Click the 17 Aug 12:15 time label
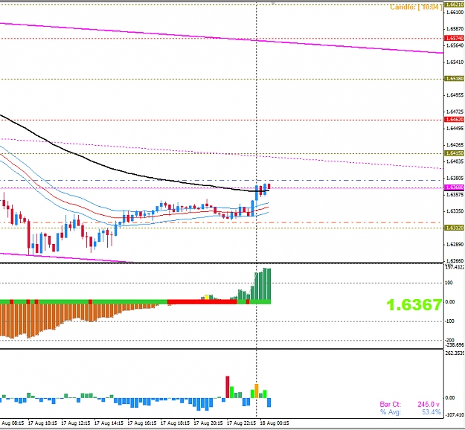Screen dimensions: 465x430 click(76, 423)
